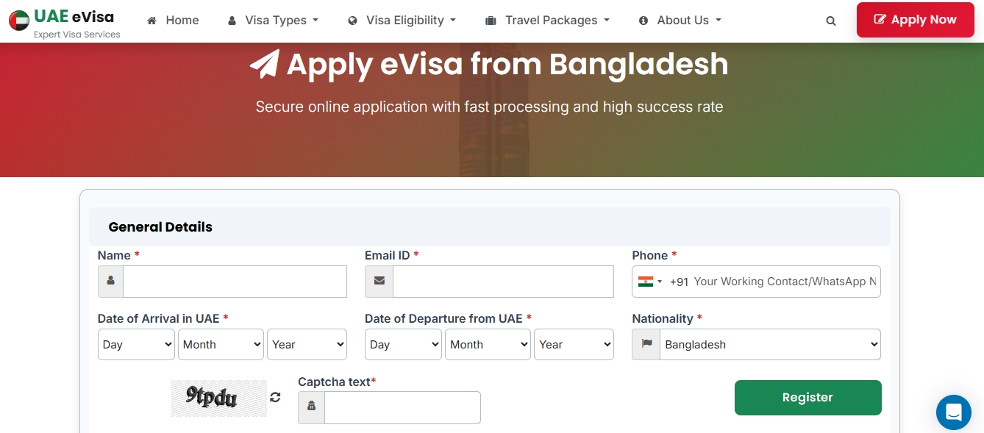This screenshot has height=433, width=984.
Task: Open the chat support bubble
Action: click(x=953, y=412)
